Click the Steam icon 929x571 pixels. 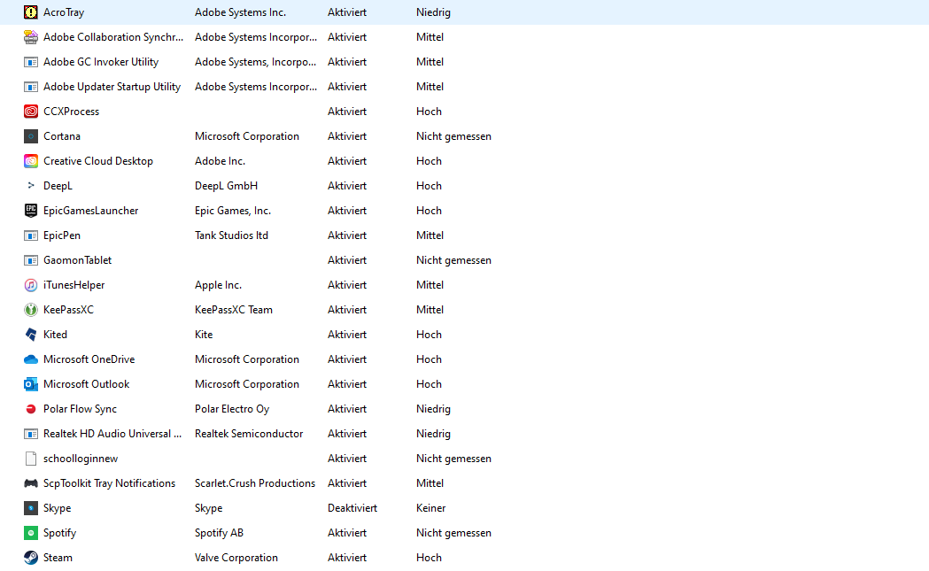[31, 558]
